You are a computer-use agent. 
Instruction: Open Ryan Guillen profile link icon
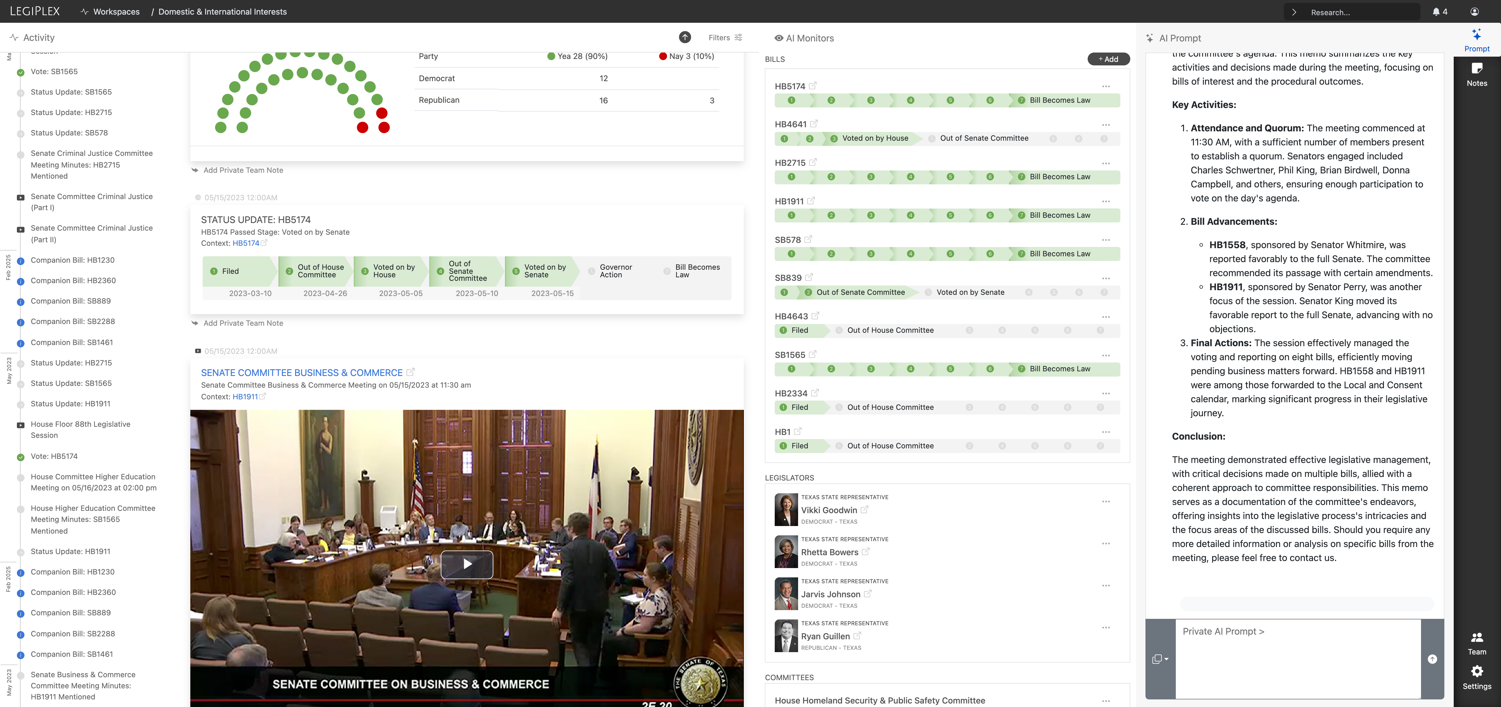tap(857, 636)
